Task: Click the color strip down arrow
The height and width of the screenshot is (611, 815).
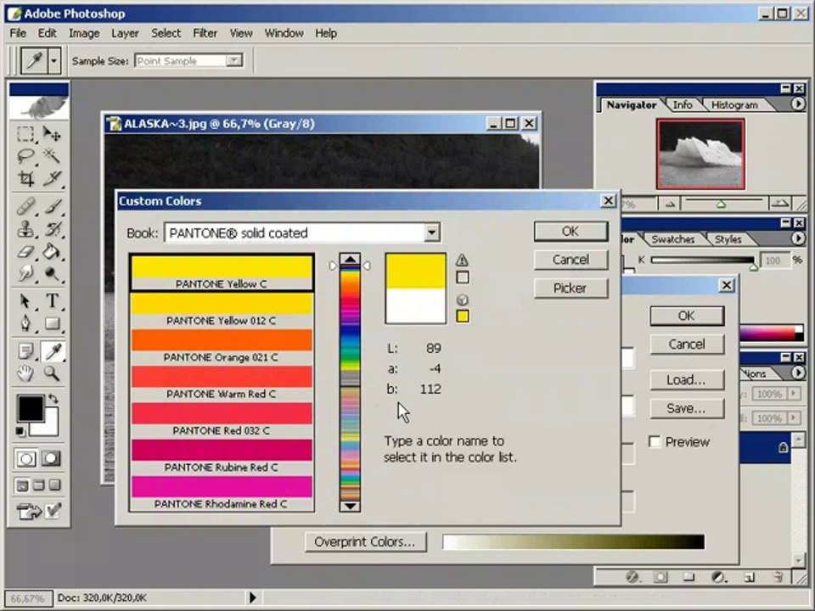Action: pos(350,506)
